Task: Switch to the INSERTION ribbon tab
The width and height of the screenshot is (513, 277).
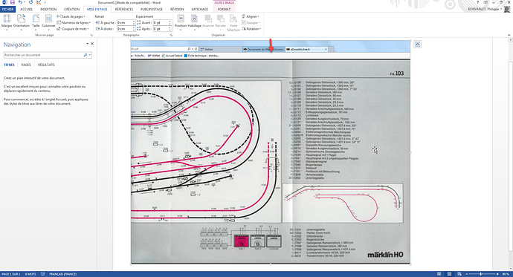Action: 48,9
